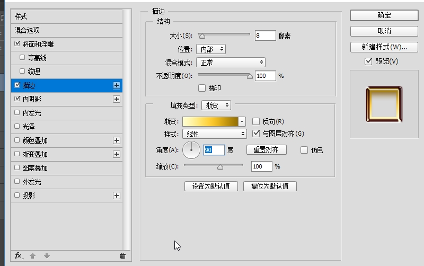This screenshot has height=266, width=424.
Task: Click 设置为默认值 button
Action: pos(211,187)
